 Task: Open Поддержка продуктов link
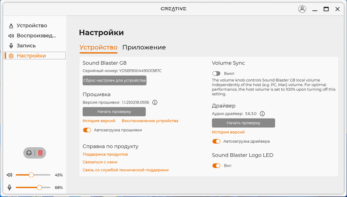(x=105, y=154)
